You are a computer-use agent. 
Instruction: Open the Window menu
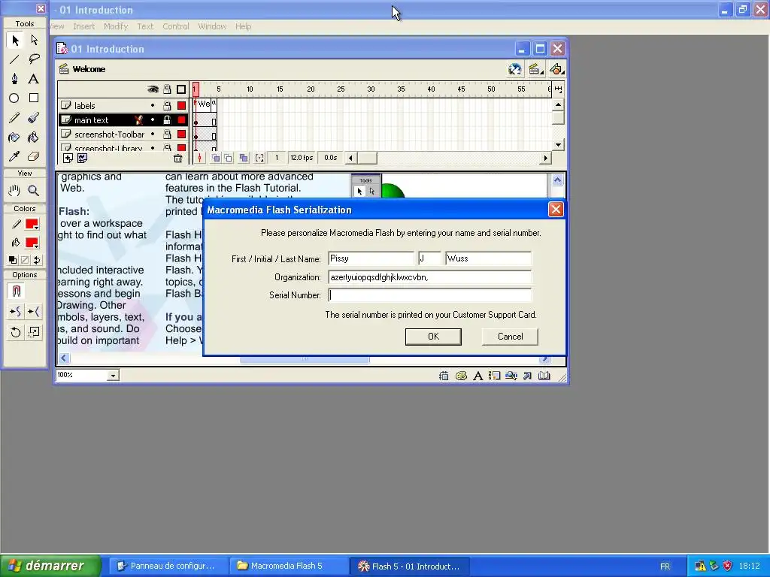(212, 26)
